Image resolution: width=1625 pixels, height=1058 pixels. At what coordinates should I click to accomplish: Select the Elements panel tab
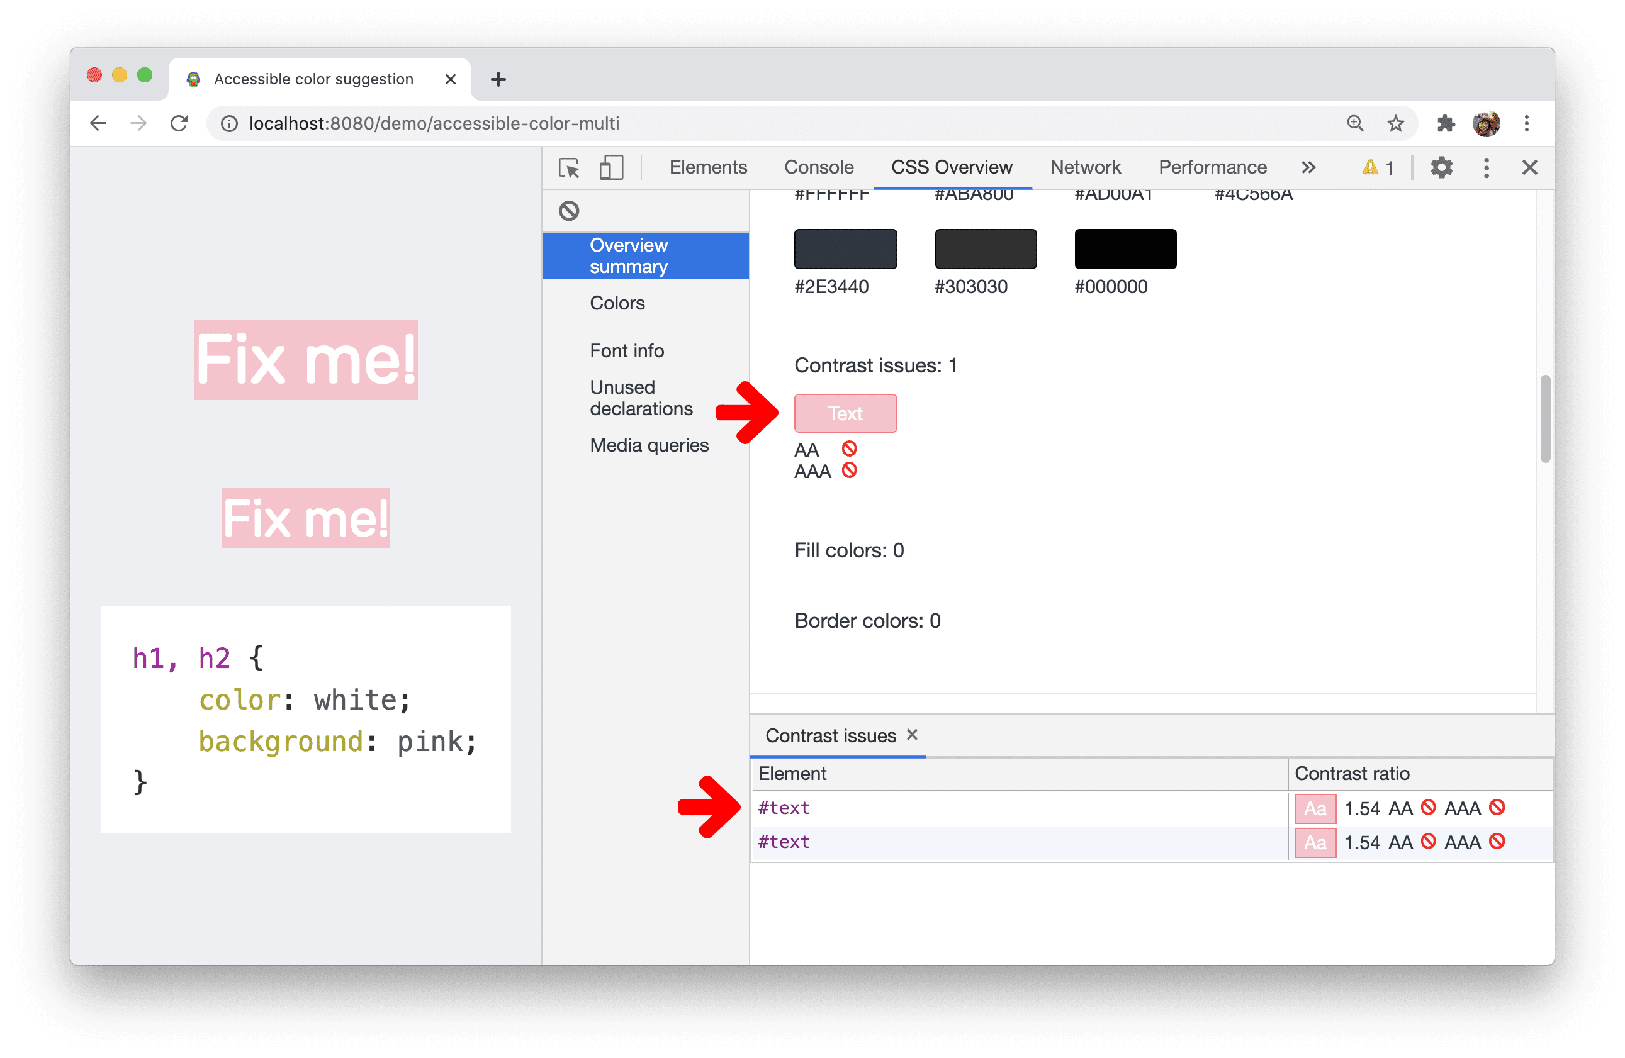point(707,165)
